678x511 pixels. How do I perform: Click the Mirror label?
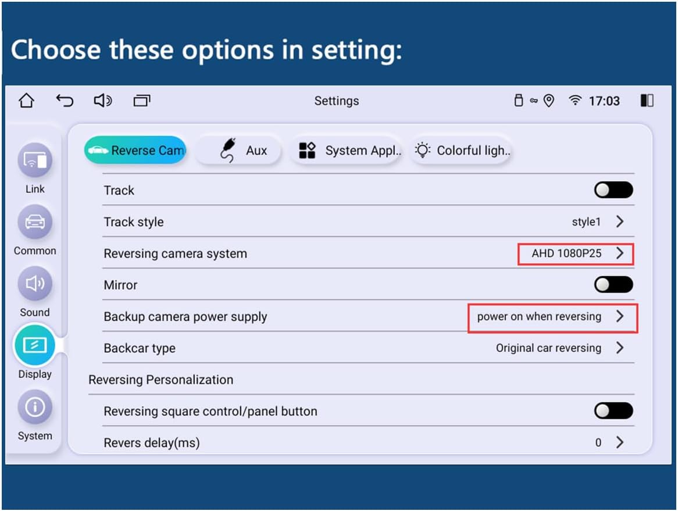click(120, 285)
